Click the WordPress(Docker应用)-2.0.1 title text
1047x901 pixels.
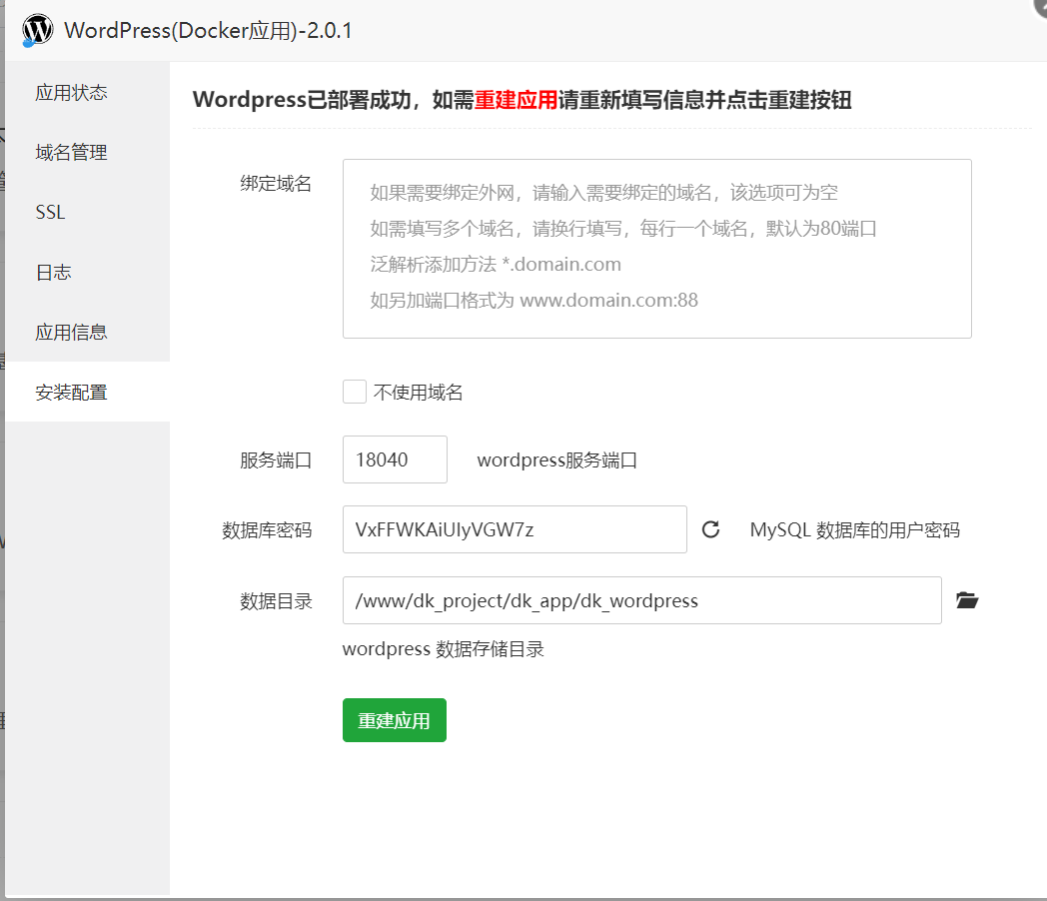[208, 31]
